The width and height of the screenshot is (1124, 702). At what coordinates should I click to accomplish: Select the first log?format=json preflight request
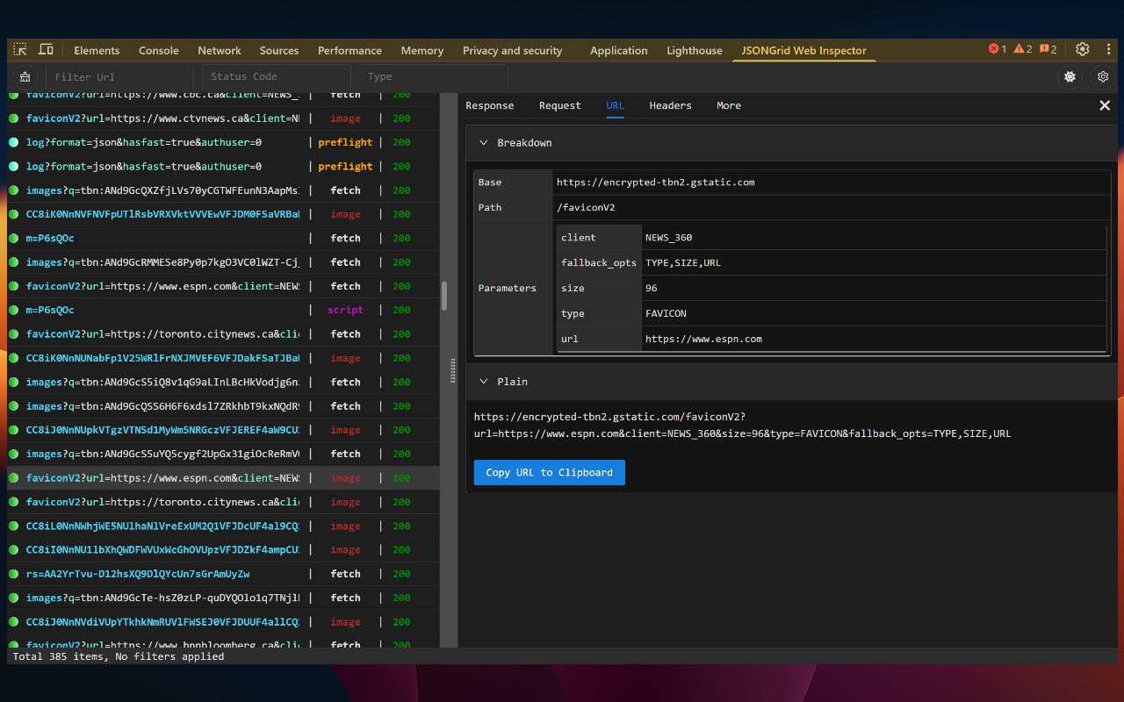click(x=224, y=142)
